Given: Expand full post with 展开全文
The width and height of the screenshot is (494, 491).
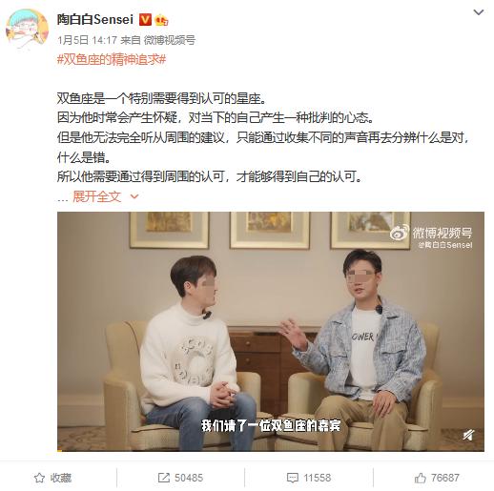Looking at the screenshot, I should coord(96,196).
